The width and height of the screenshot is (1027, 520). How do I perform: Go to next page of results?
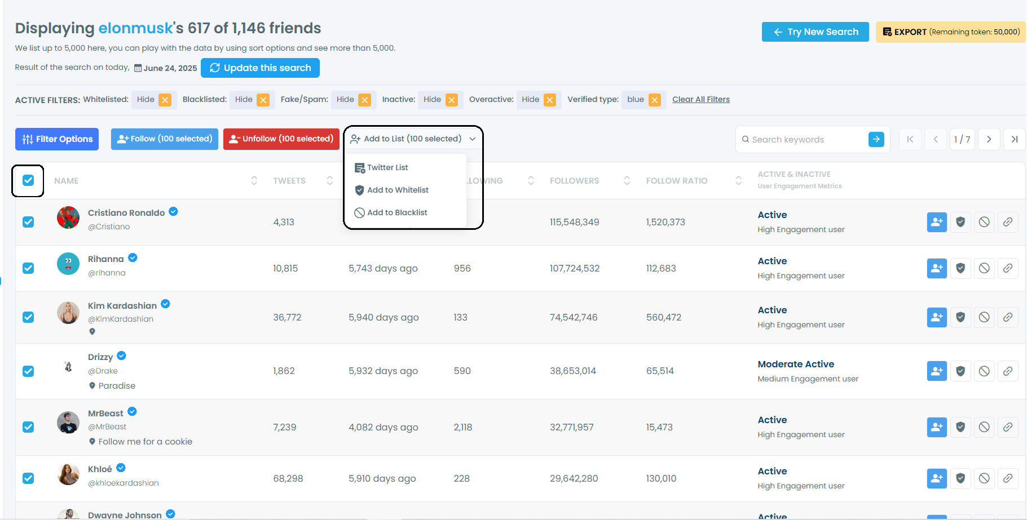point(989,139)
